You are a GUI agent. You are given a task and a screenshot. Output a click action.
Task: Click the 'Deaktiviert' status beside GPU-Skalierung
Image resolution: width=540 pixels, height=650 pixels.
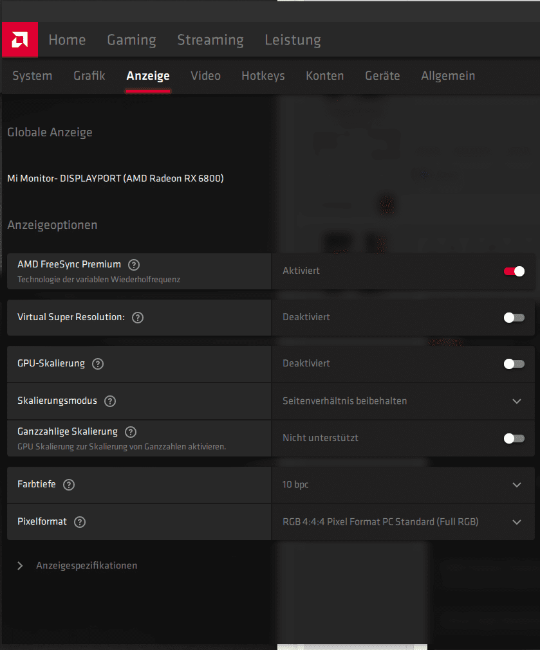point(306,363)
